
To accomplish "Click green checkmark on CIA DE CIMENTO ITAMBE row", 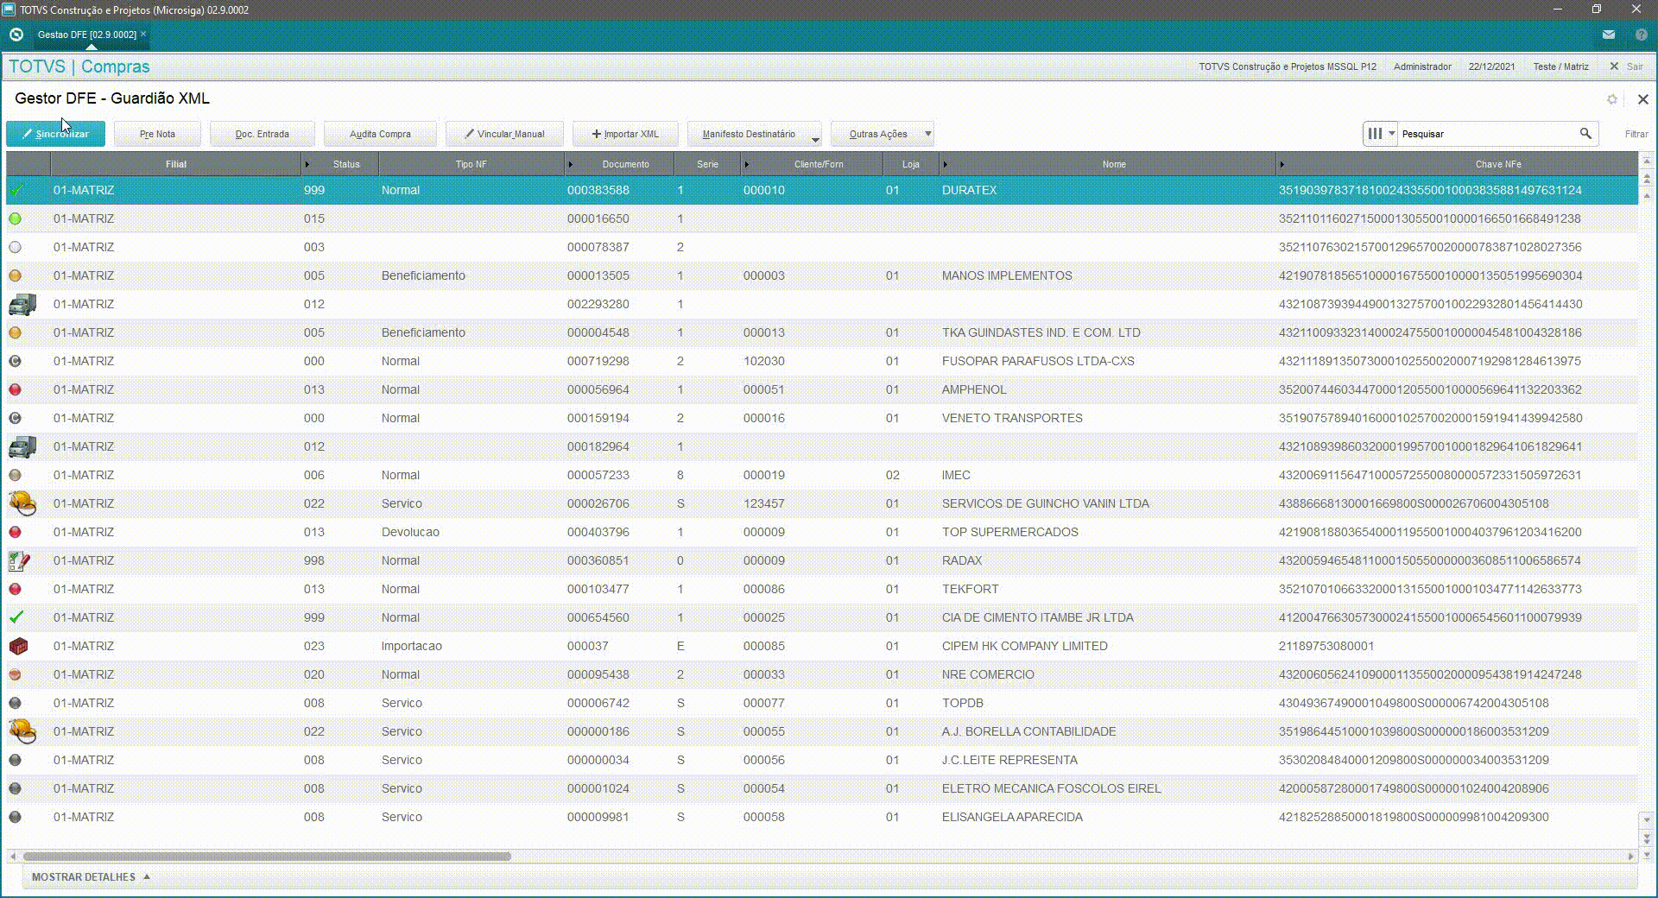I will (x=16, y=617).
